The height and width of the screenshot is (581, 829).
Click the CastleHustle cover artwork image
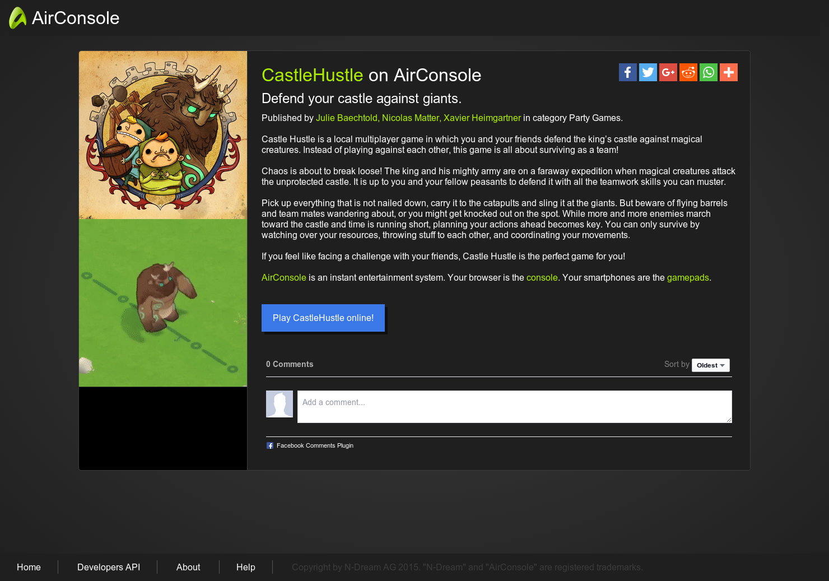coord(163,135)
